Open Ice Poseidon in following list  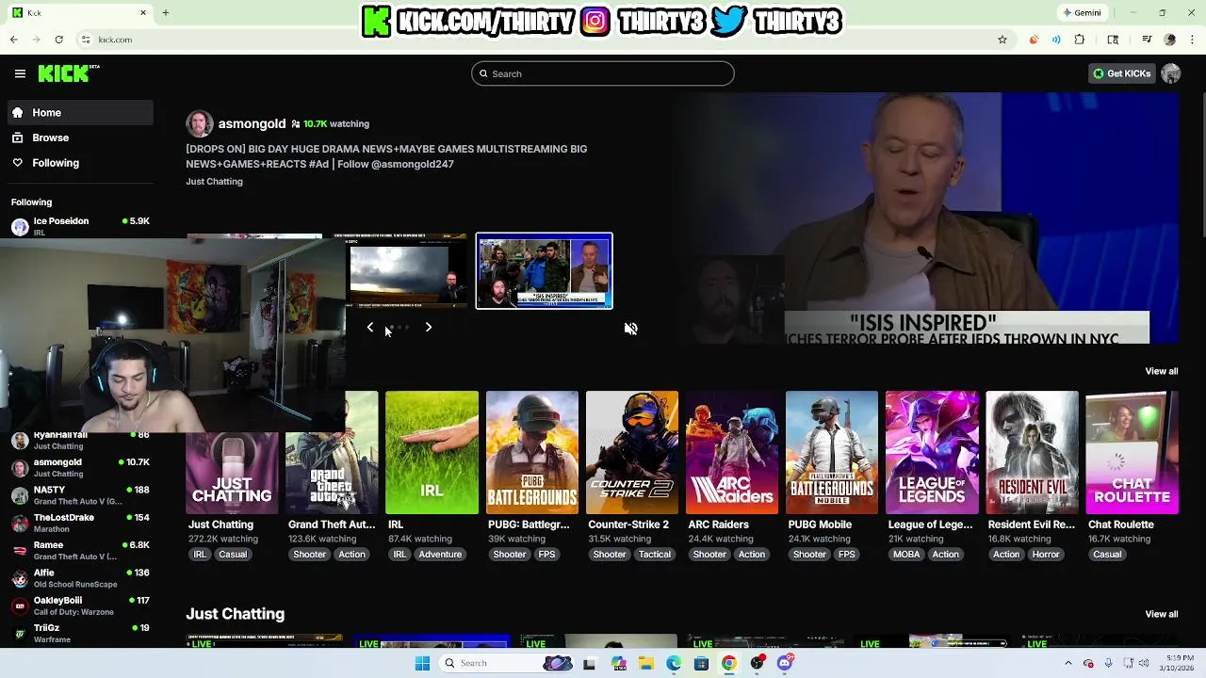pos(80,226)
